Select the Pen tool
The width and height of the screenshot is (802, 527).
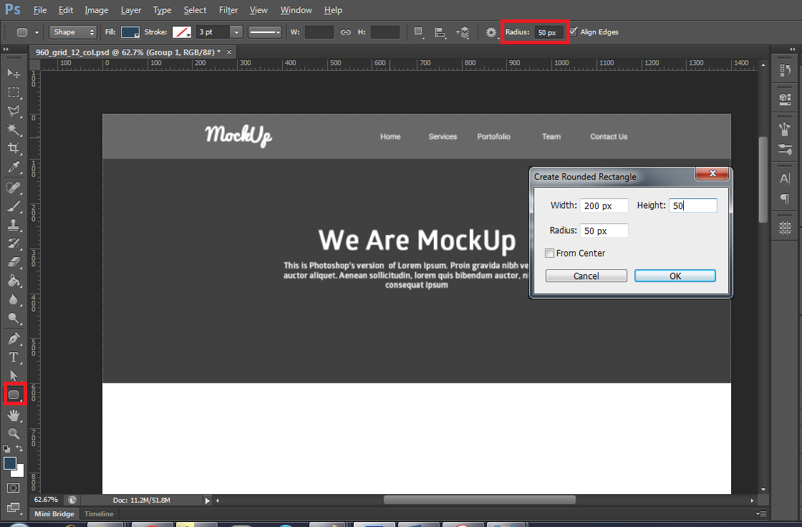pos(13,338)
